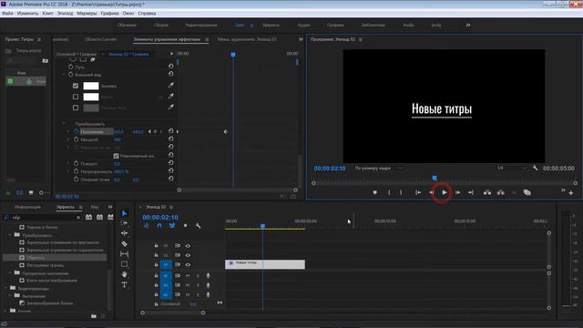Click the Extract button in Program monitor

click(501, 192)
